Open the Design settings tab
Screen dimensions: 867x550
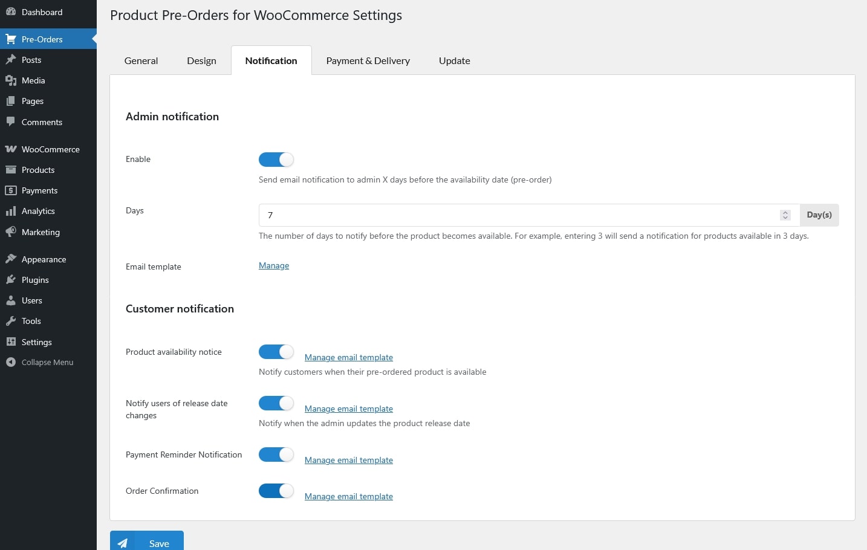201,61
